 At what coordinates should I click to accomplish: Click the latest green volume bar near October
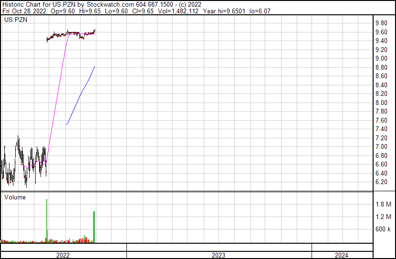point(94,227)
